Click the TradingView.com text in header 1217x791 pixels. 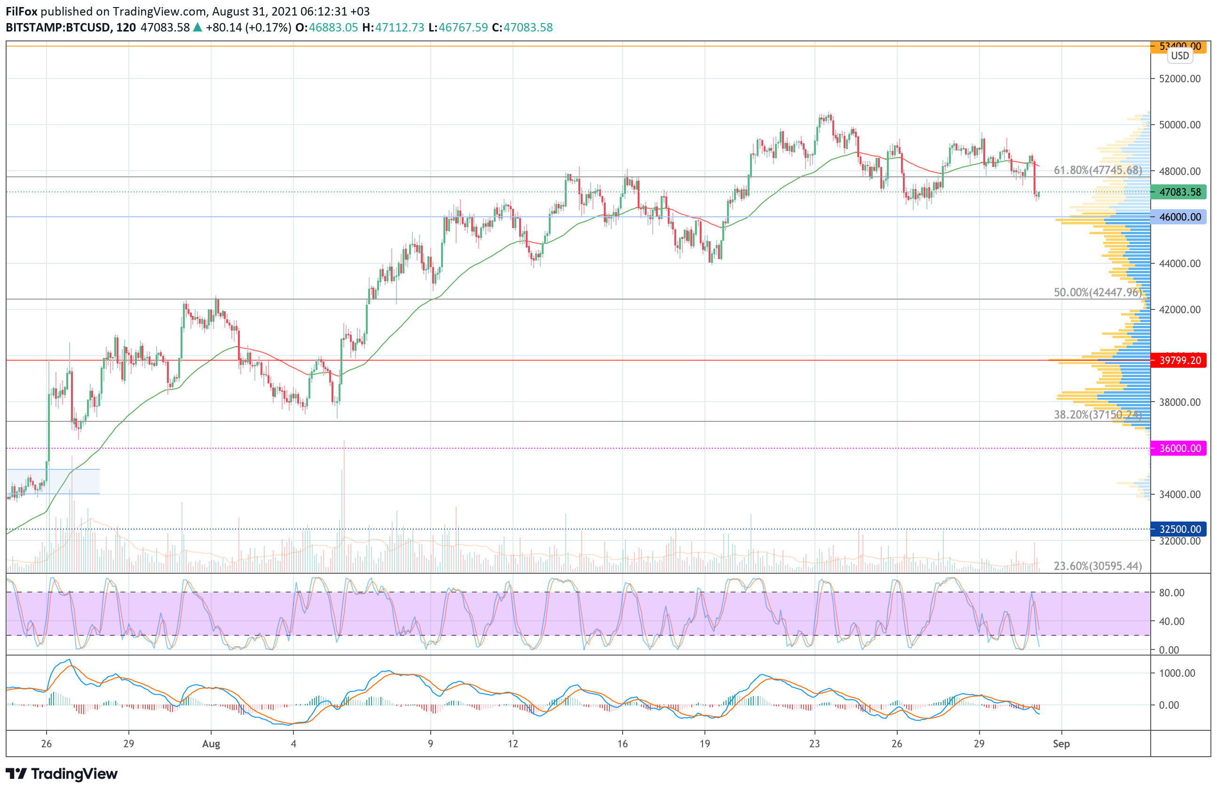(x=159, y=11)
